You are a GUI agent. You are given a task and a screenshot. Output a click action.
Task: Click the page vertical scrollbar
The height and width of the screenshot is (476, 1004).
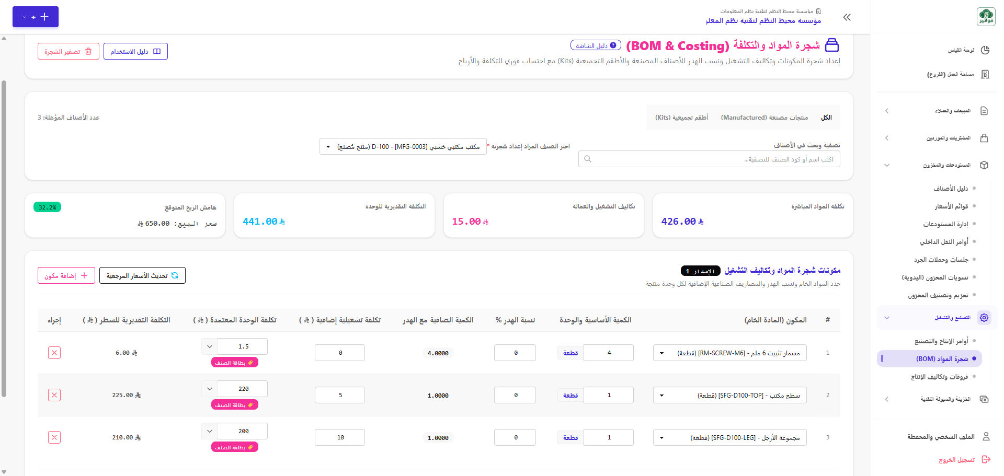pos(4,238)
